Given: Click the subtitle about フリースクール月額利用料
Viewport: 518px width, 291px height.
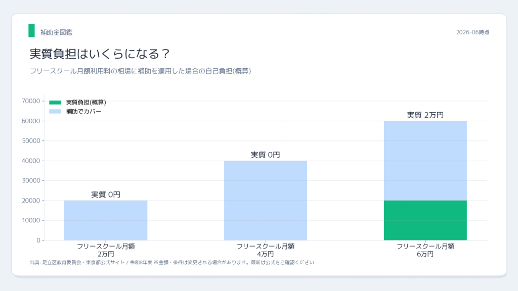Looking at the screenshot, I should [x=141, y=71].
